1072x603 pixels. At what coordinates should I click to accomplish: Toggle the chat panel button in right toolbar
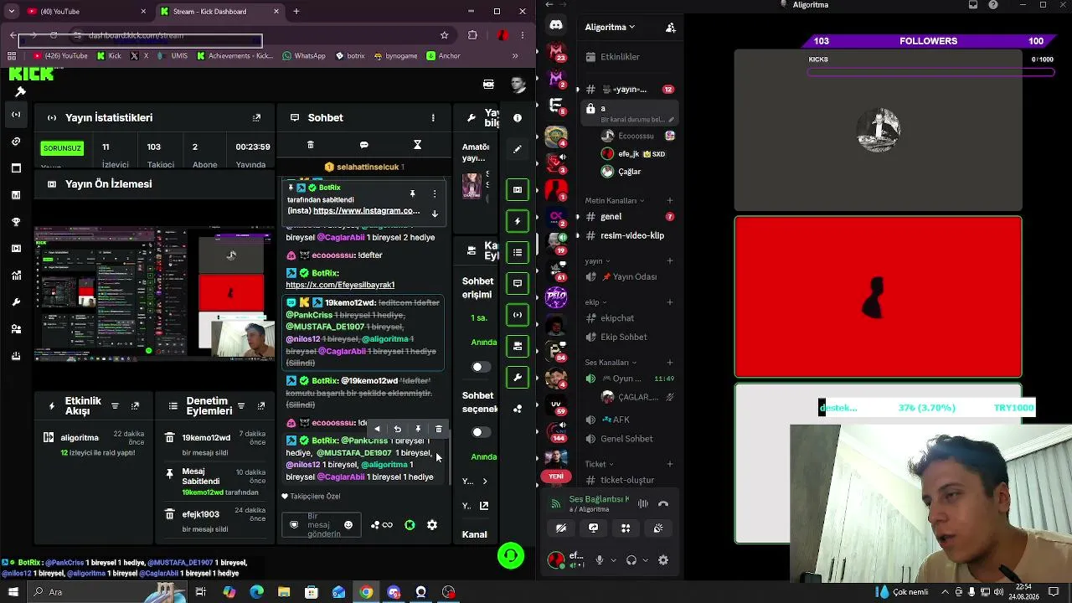coord(518,283)
